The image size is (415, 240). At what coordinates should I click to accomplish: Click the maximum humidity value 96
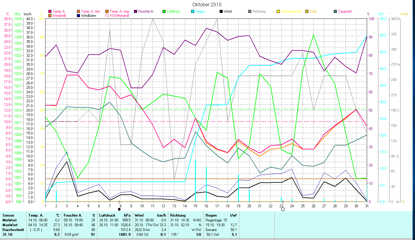click(93, 225)
